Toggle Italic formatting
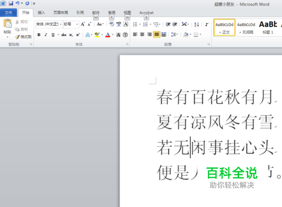The image size is (282, 207). (x=46, y=35)
